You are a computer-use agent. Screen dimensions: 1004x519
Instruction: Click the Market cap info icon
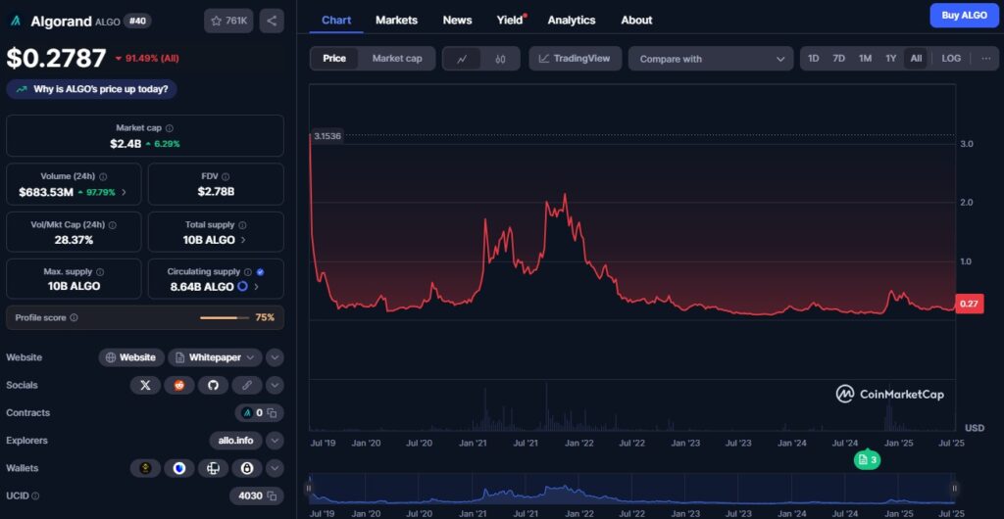pos(170,128)
